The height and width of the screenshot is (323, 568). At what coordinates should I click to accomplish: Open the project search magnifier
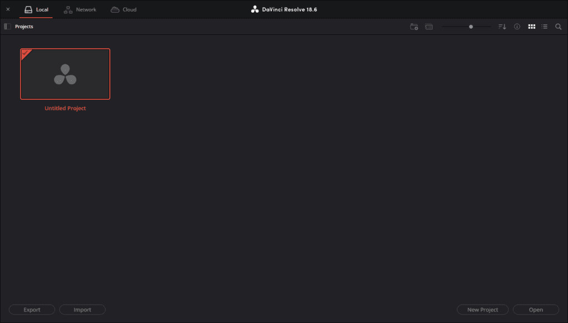coord(559,27)
